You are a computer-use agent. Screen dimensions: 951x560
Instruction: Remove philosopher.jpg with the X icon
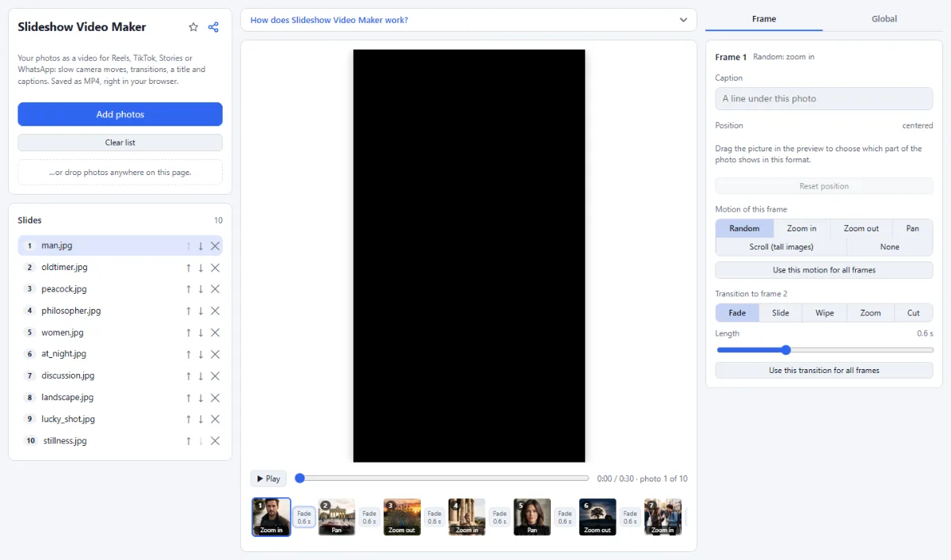(215, 311)
